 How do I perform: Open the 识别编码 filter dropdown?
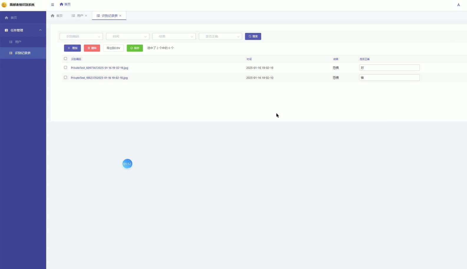(x=81, y=36)
